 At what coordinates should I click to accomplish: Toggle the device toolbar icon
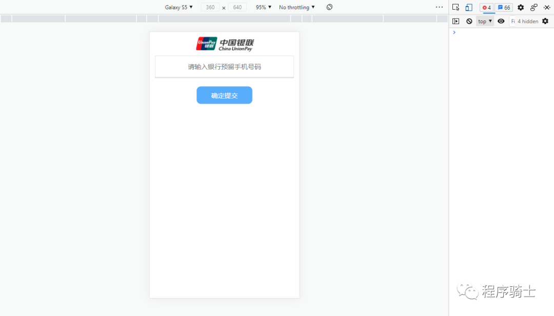(x=468, y=7)
